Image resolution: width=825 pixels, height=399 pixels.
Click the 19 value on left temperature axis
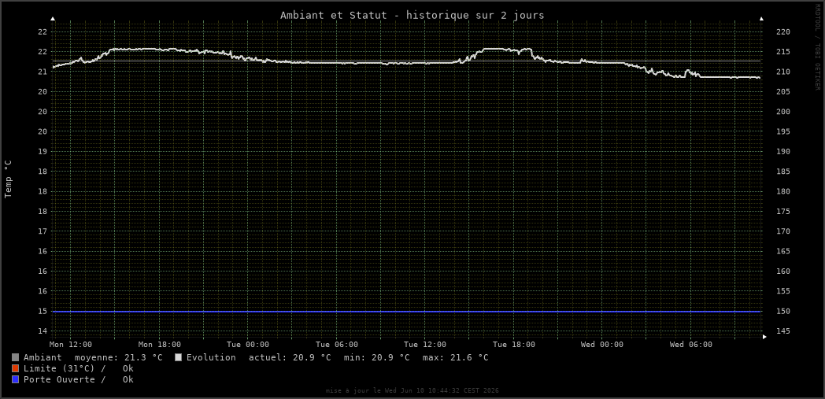(x=43, y=152)
